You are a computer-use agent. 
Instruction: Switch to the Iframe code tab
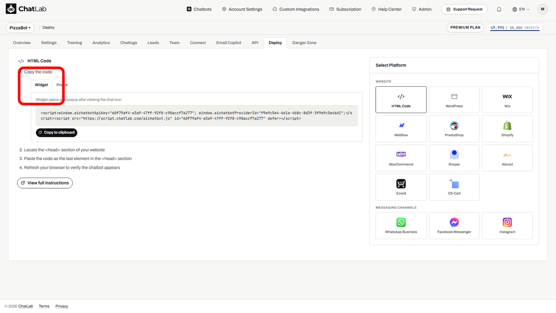tap(62, 85)
